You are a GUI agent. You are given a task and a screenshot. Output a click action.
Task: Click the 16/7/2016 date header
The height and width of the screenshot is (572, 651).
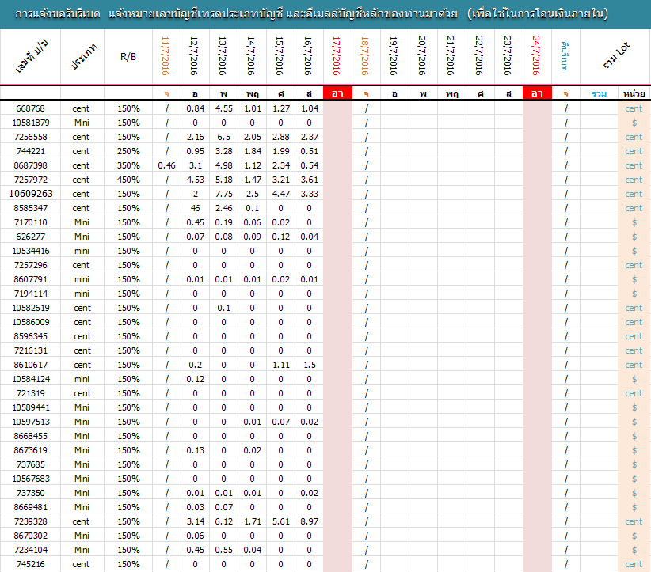pos(310,57)
